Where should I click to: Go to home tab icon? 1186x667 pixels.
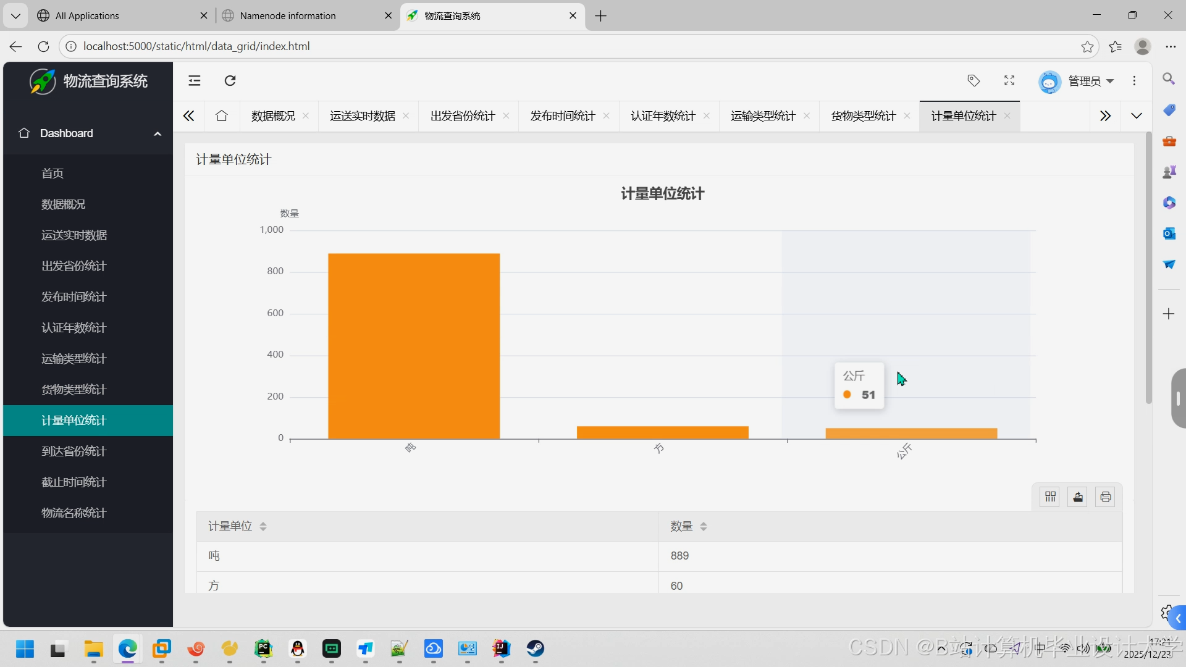coord(222,116)
